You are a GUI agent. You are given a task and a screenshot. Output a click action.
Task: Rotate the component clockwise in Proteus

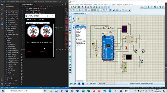coord(74,18)
